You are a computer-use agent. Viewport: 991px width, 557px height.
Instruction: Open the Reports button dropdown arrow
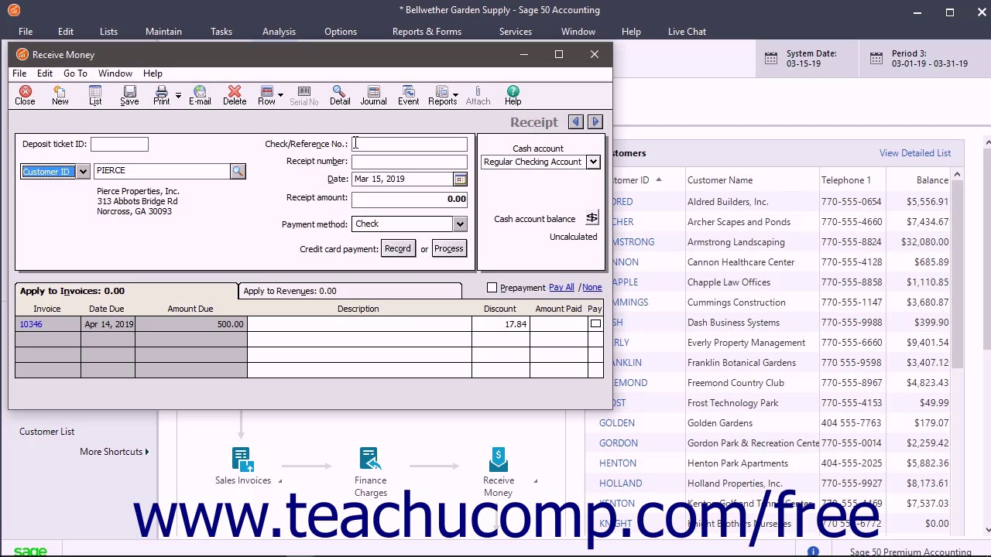[x=455, y=95]
